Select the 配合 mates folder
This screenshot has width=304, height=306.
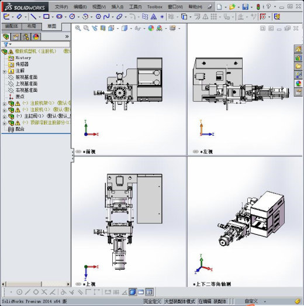tap(20, 129)
